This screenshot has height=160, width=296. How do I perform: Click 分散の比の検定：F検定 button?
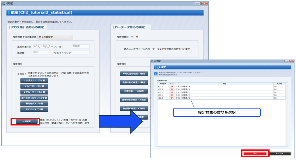[134, 82]
